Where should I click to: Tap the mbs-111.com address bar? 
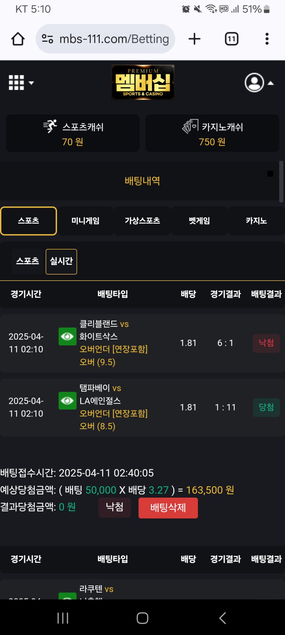[x=105, y=39]
